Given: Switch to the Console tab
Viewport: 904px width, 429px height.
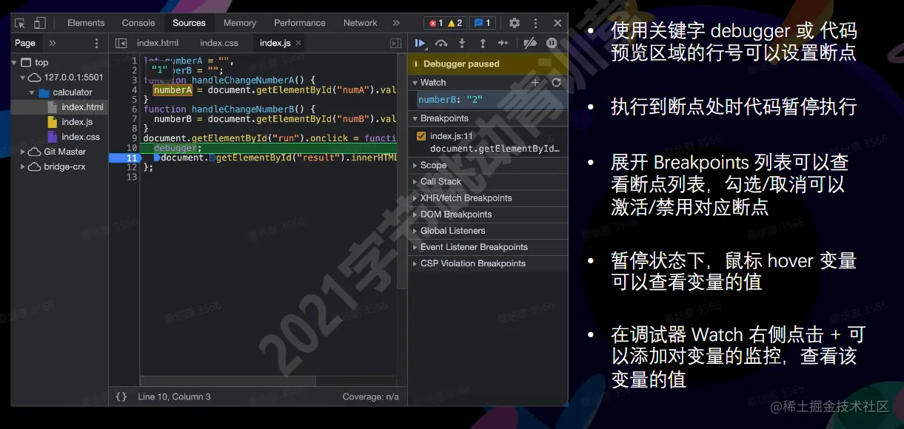Looking at the screenshot, I should [138, 23].
